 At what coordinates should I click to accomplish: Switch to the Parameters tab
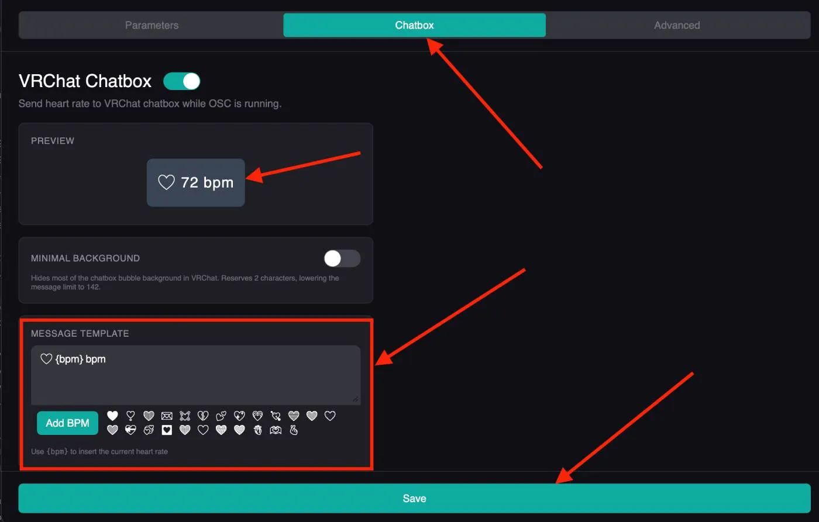click(152, 25)
